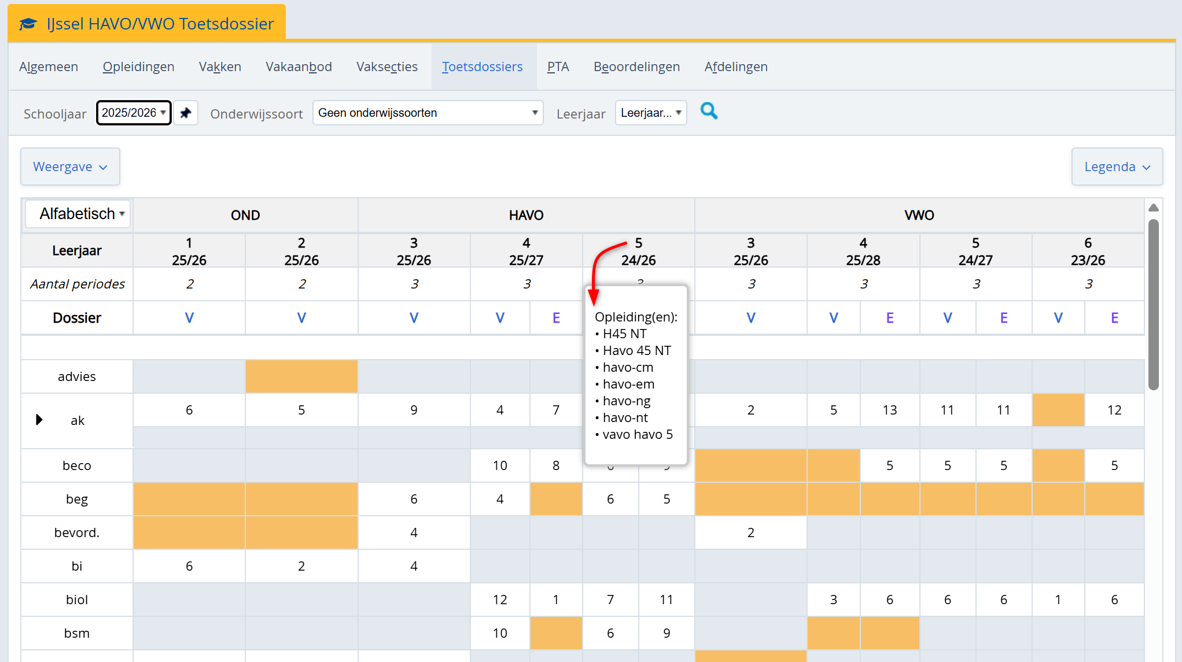The height and width of the screenshot is (662, 1182).
Task: Expand the ak row triangle
Action: [x=39, y=420]
